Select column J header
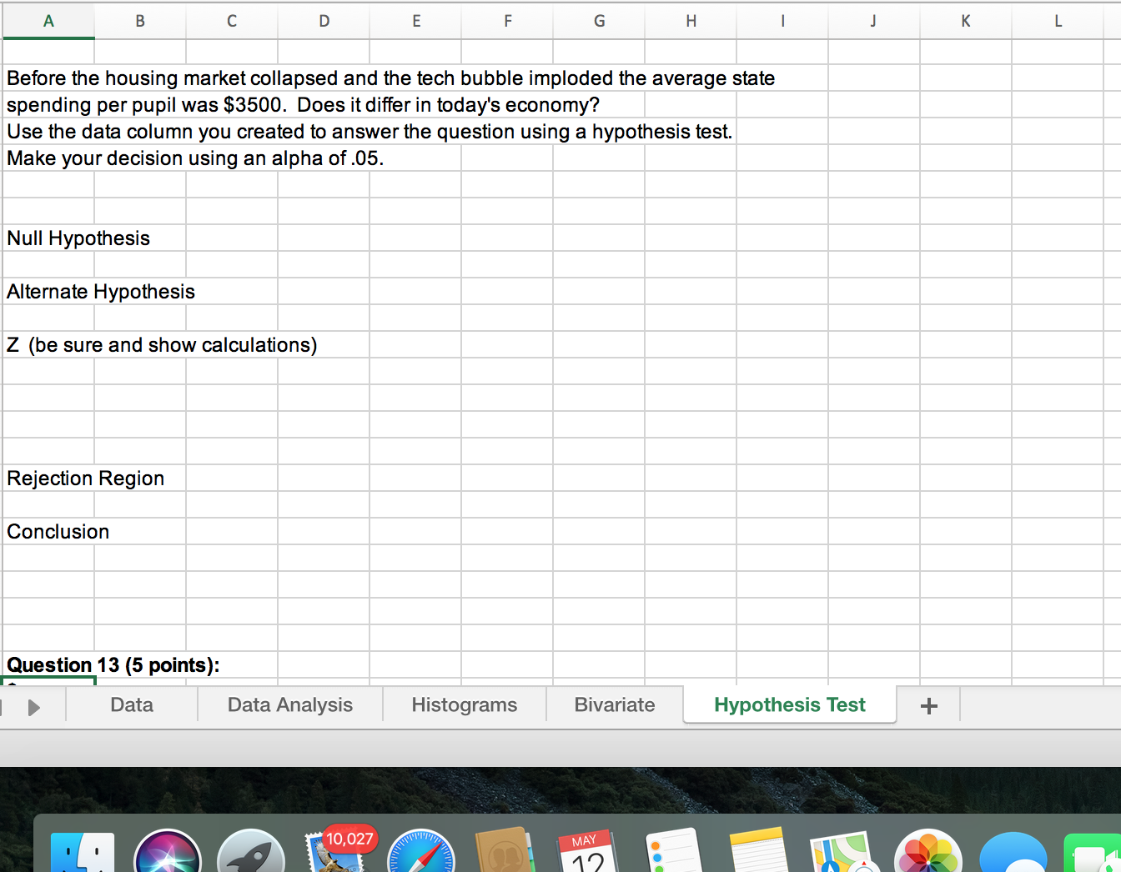The width and height of the screenshot is (1121, 872). click(x=874, y=22)
